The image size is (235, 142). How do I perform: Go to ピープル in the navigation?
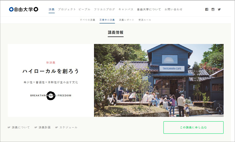click(85, 9)
